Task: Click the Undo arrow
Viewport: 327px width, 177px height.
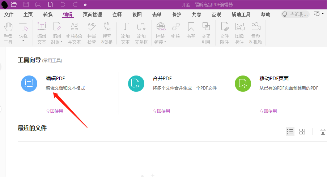Action: [x=63, y=4]
